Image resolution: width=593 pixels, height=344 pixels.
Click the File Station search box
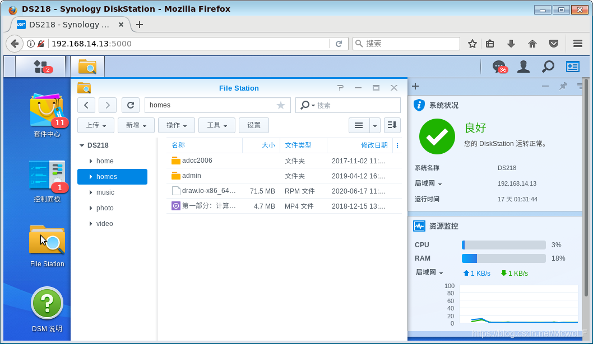348,105
